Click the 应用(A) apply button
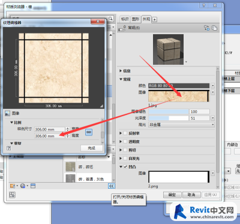Screen dimensions: 240x224 click(x=211, y=195)
